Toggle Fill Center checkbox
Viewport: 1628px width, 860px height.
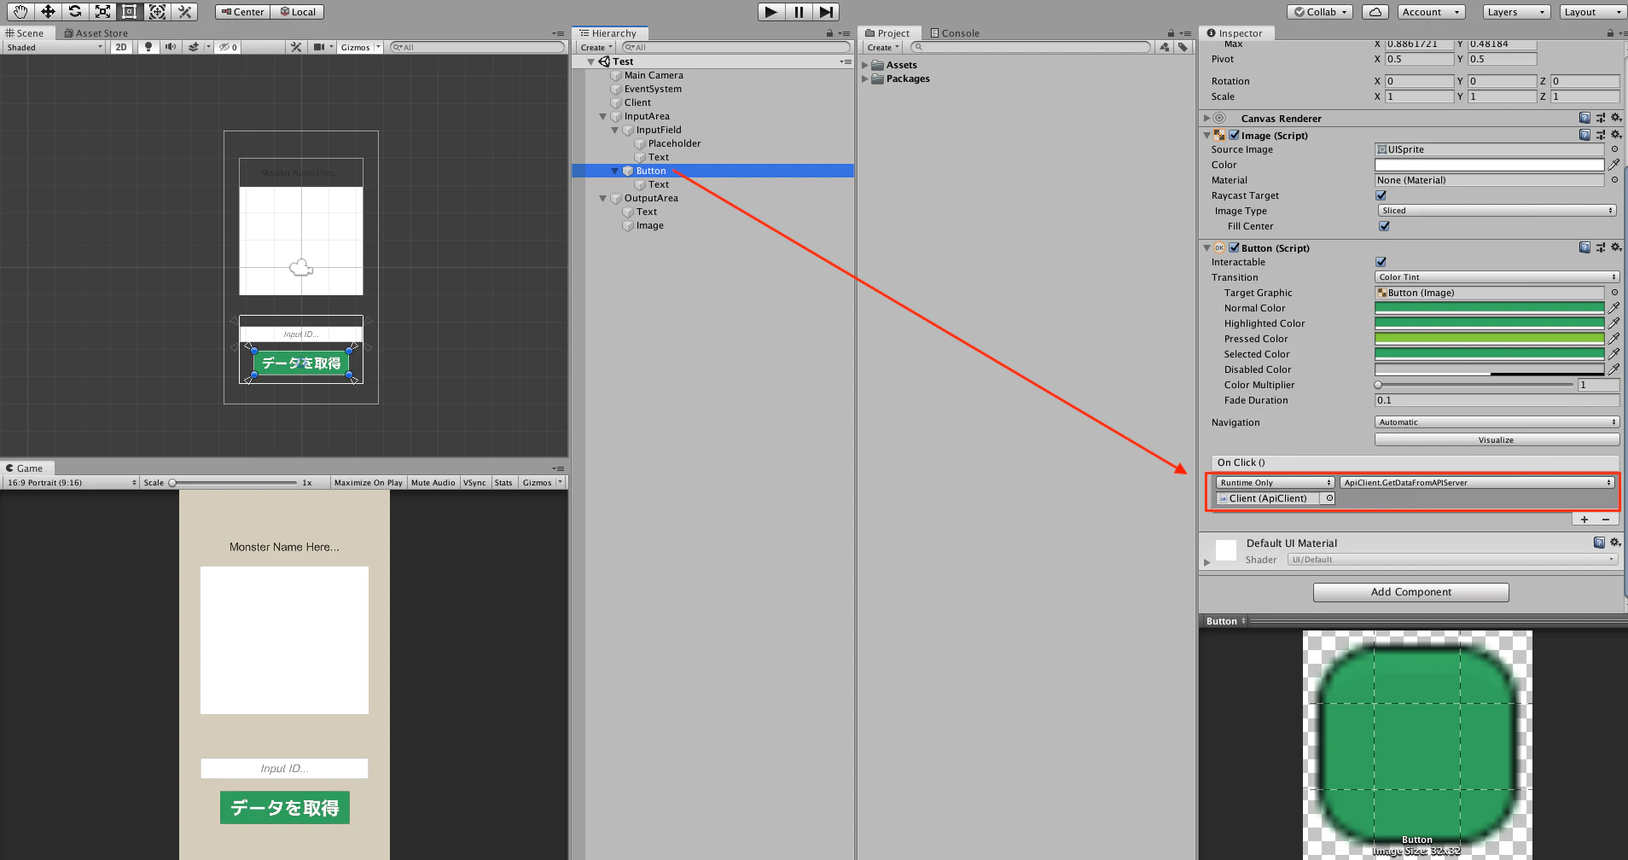pos(1384,226)
